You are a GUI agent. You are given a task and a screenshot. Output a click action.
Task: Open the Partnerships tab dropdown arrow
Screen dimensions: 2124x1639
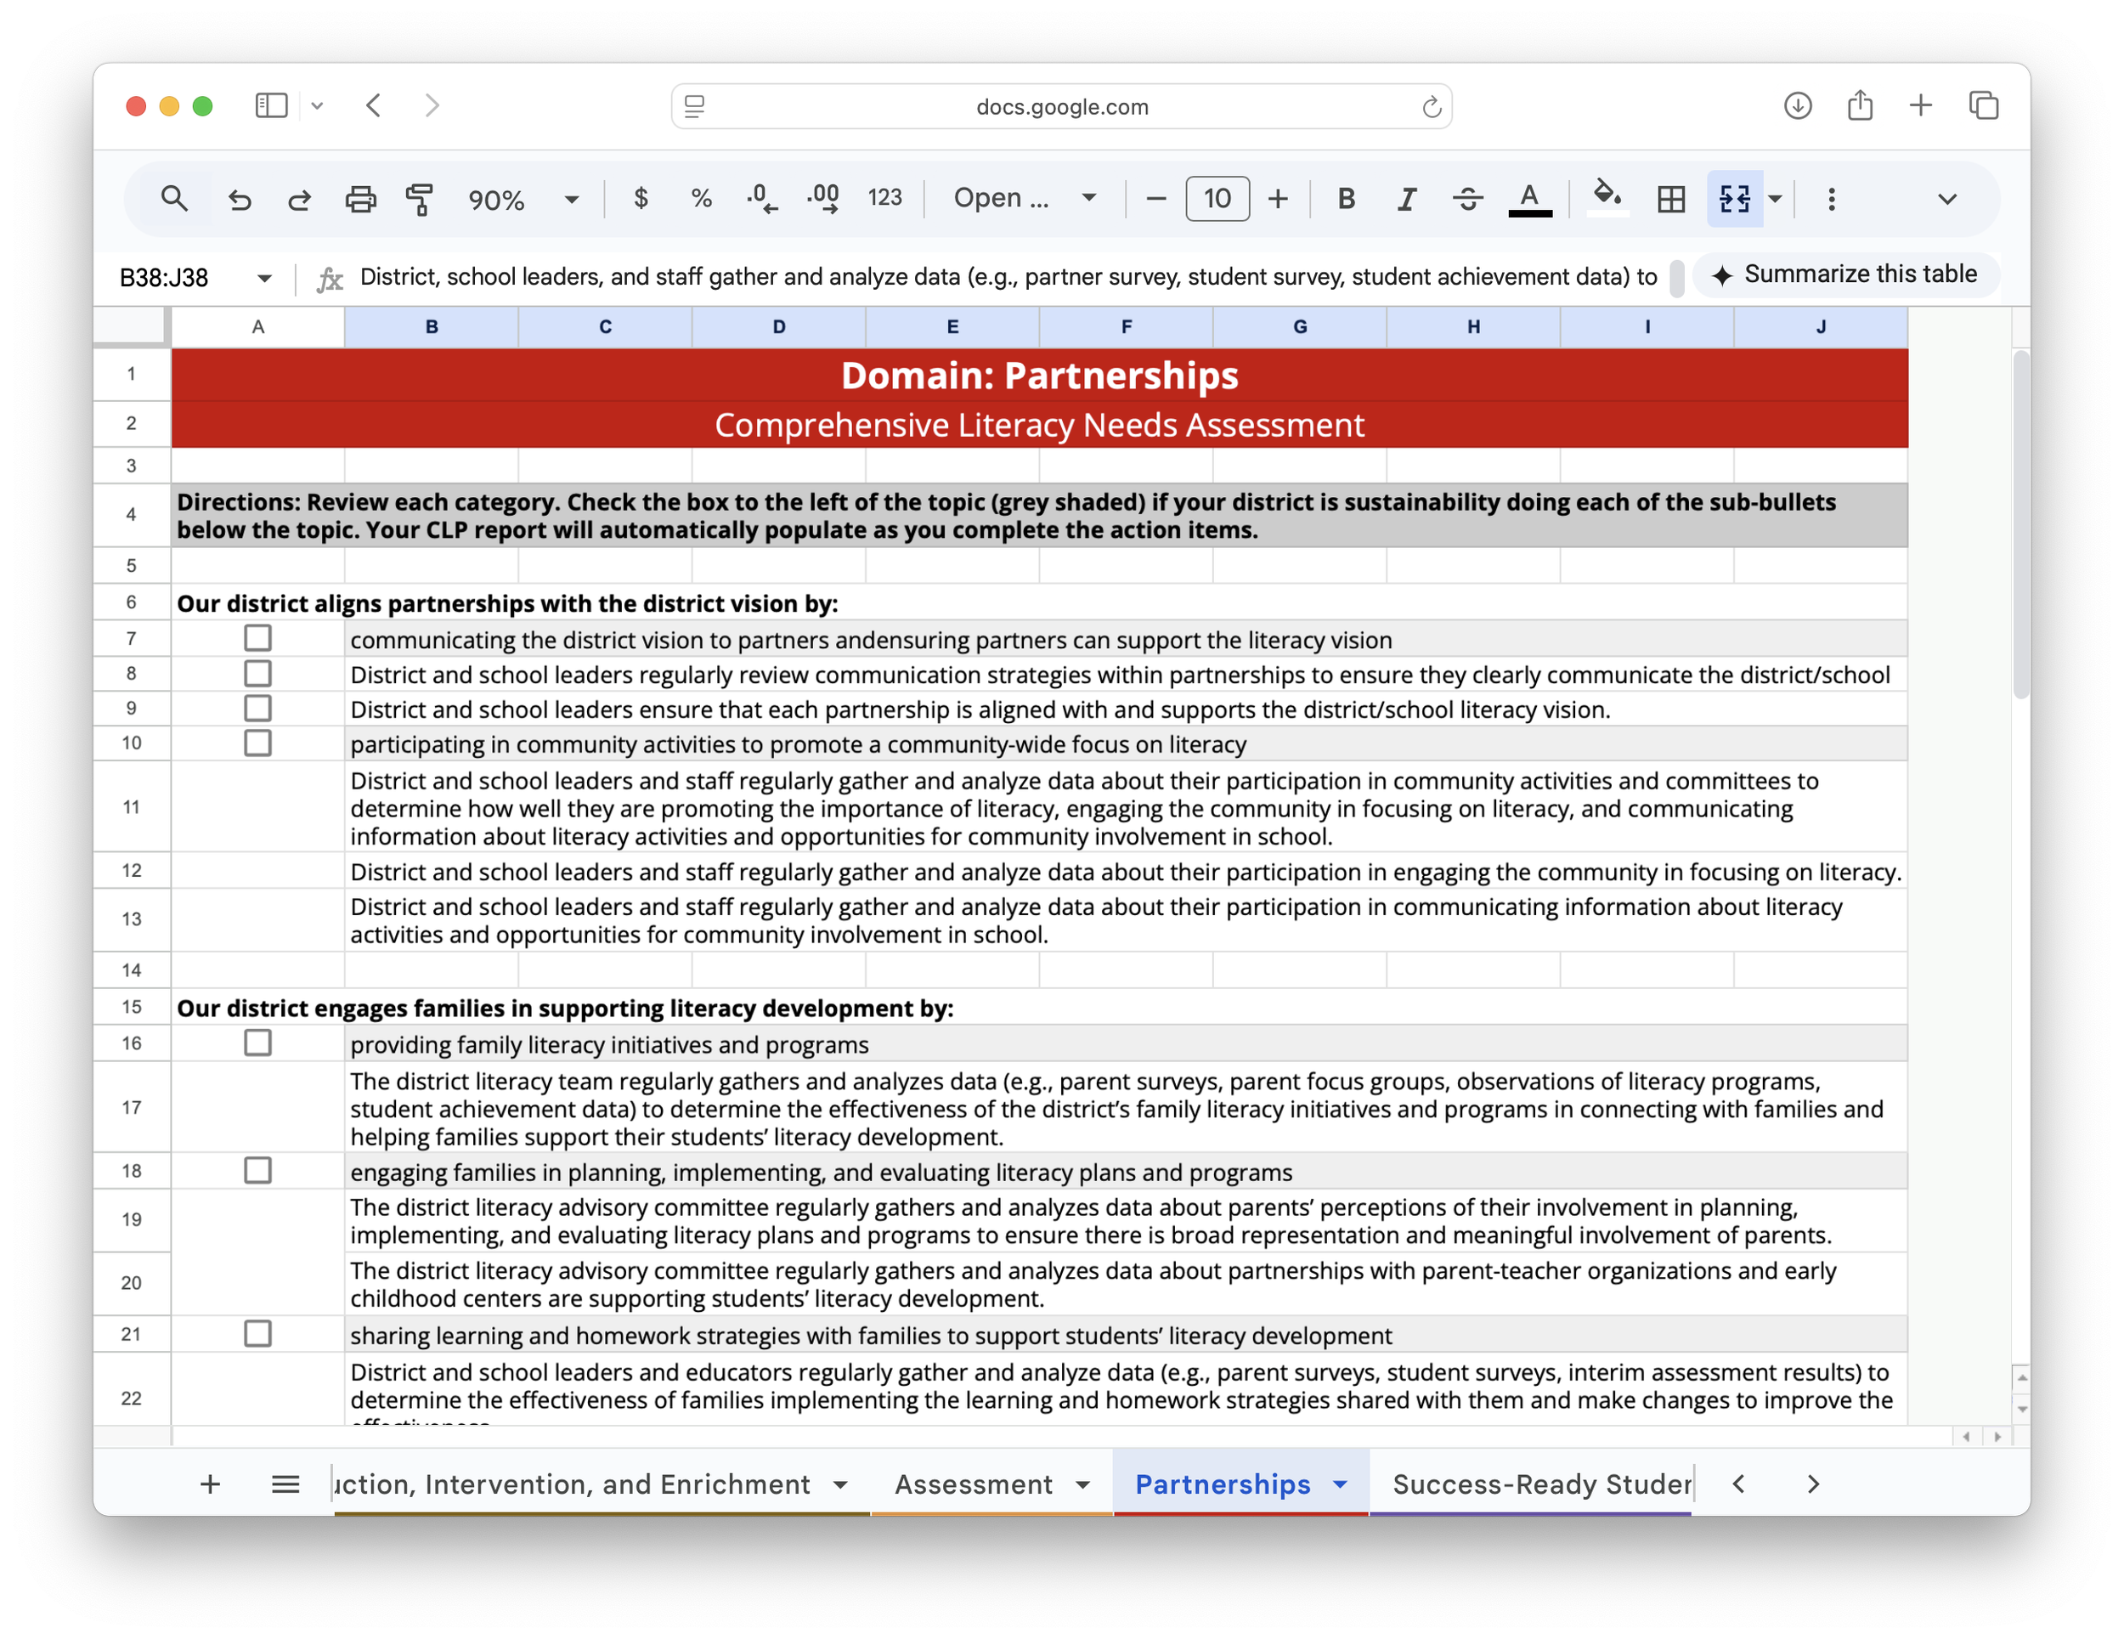(1340, 1484)
